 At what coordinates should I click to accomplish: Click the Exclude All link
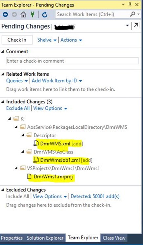pyautogui.click(x=18, y=108)
